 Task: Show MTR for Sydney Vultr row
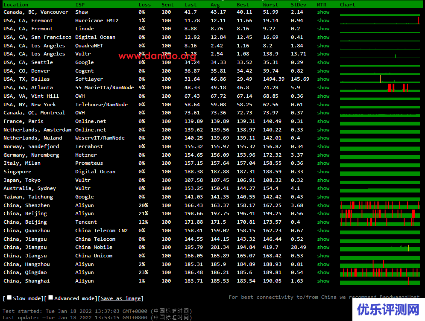point(323,188)
